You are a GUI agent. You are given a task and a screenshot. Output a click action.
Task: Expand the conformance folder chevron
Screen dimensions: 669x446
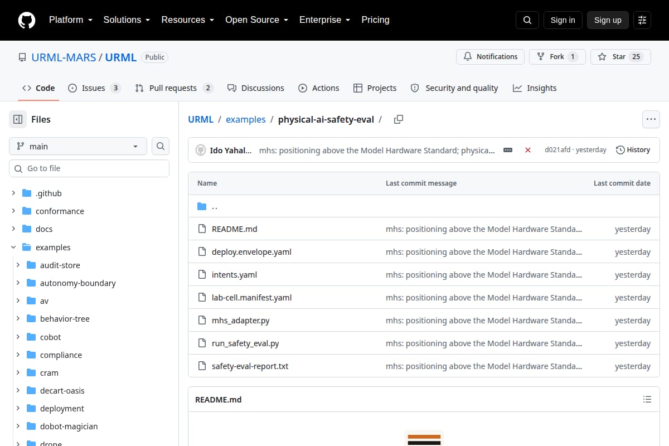tap(13, 211)
